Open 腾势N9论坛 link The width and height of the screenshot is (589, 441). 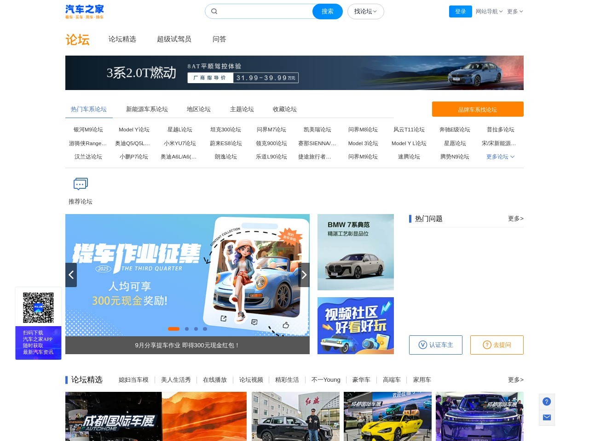click(455, 157)
